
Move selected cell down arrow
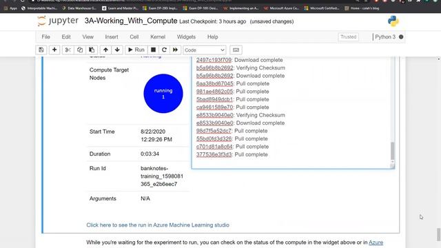point(117,50)
